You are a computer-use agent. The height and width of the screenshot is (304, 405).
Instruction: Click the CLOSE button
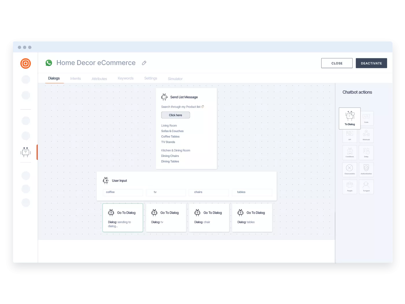pyautogui.click(x=337, y=63)
